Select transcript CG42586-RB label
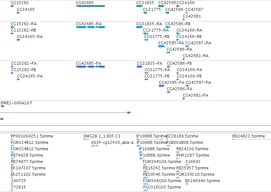Viewport: 271px width, 192px height. coord(178,24)
